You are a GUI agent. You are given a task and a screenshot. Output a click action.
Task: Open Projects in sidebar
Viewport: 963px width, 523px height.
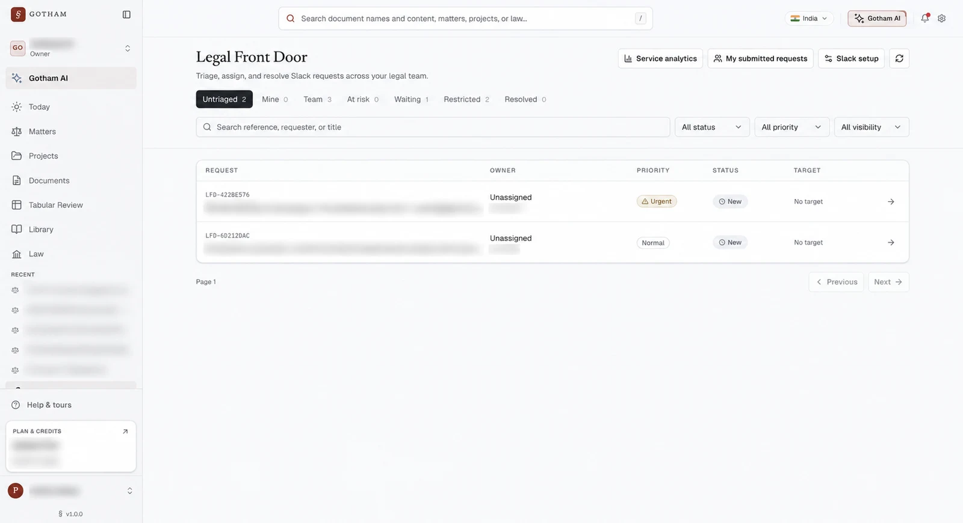pos(71,156)
